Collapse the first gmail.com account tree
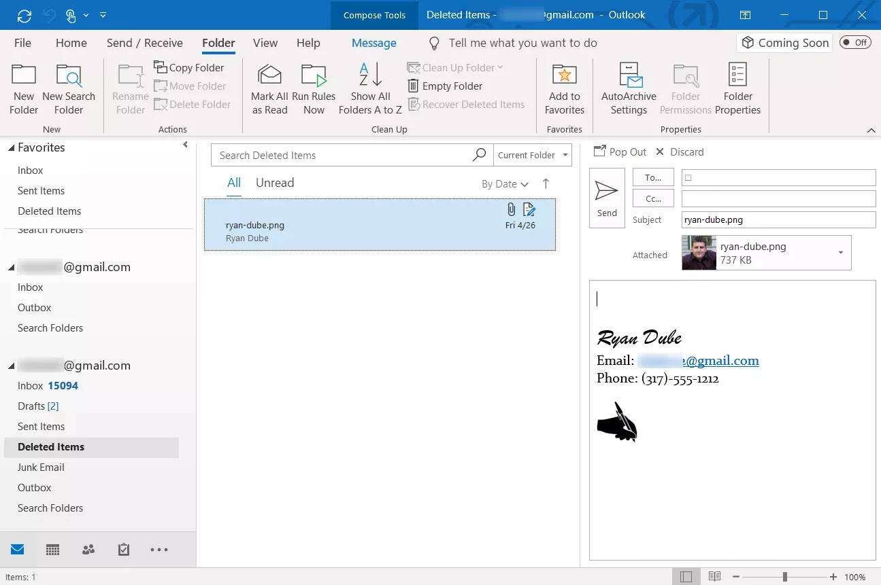881x585 pixels. (x=11, y=268)
